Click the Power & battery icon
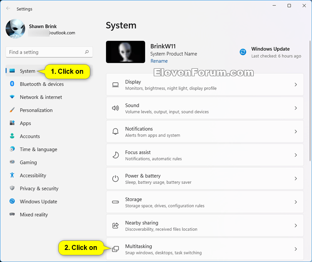This screenshot has height=262, width=312. 115,179
